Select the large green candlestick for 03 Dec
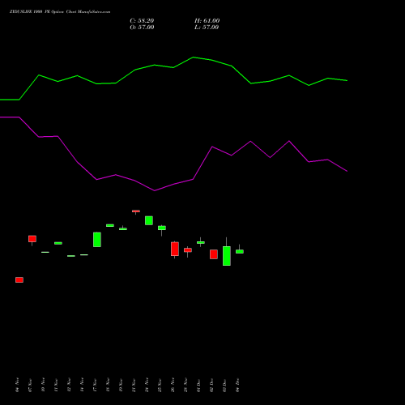The height and width of the screenshot is (405, 405). coord(227,256)
